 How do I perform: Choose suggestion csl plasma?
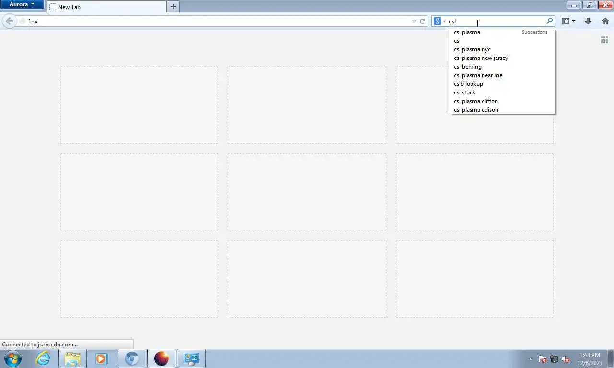tap(502, 32)
